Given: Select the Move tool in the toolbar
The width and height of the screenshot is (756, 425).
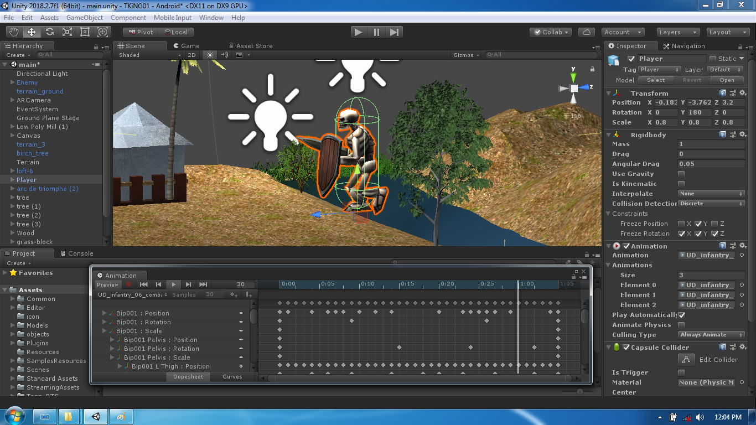Looking at the screenshot, I should (x=32, y=32).
